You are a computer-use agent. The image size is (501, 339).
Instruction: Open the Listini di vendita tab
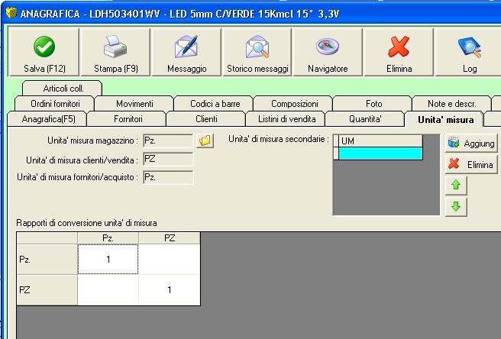[286, 119]
